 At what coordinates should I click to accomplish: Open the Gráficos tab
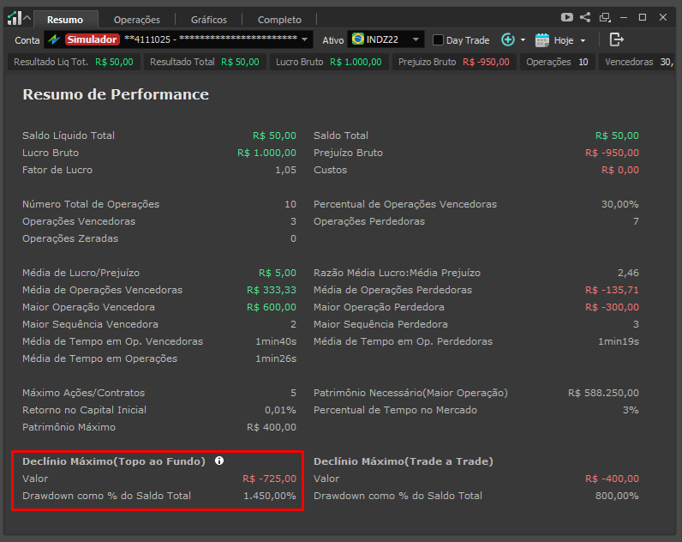coord(209,19)
